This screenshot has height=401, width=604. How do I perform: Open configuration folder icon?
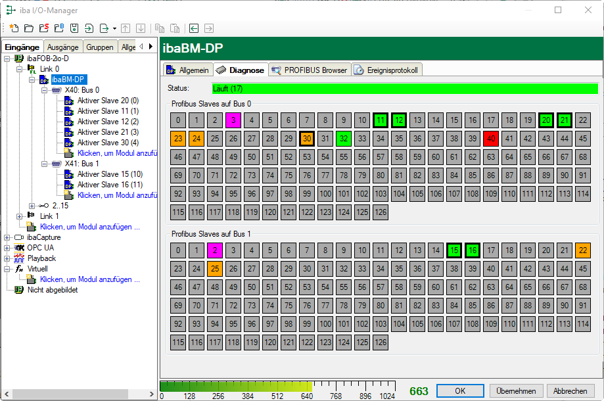pos(29,28)
